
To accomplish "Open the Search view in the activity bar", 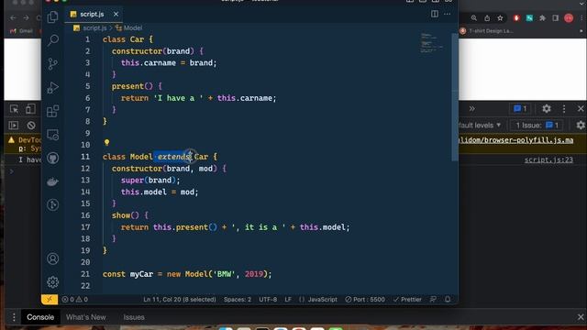I will coord(53,40).
